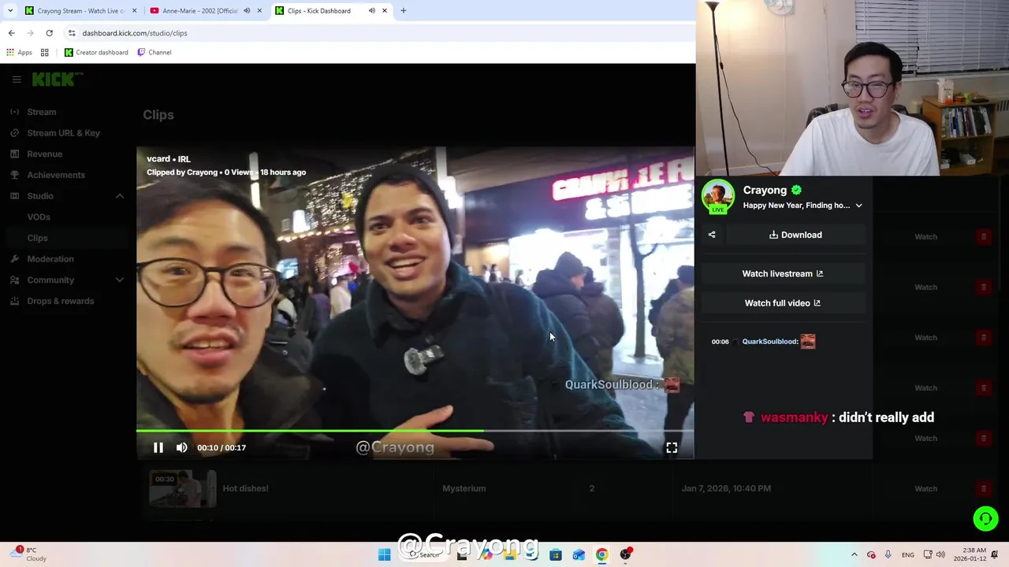1009x567 pixels.
Task: Open the weather widget
Action: [x=29, y=554]
